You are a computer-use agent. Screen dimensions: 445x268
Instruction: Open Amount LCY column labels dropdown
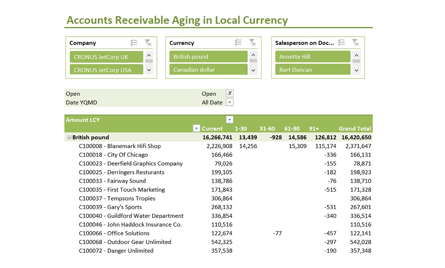[x=230, y=120]
